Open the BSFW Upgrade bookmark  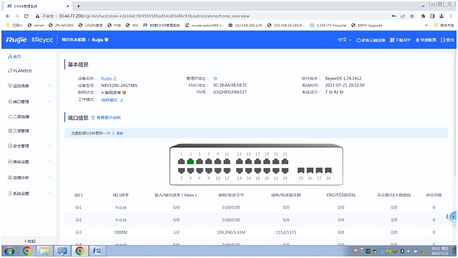click(x=367, y=26)
